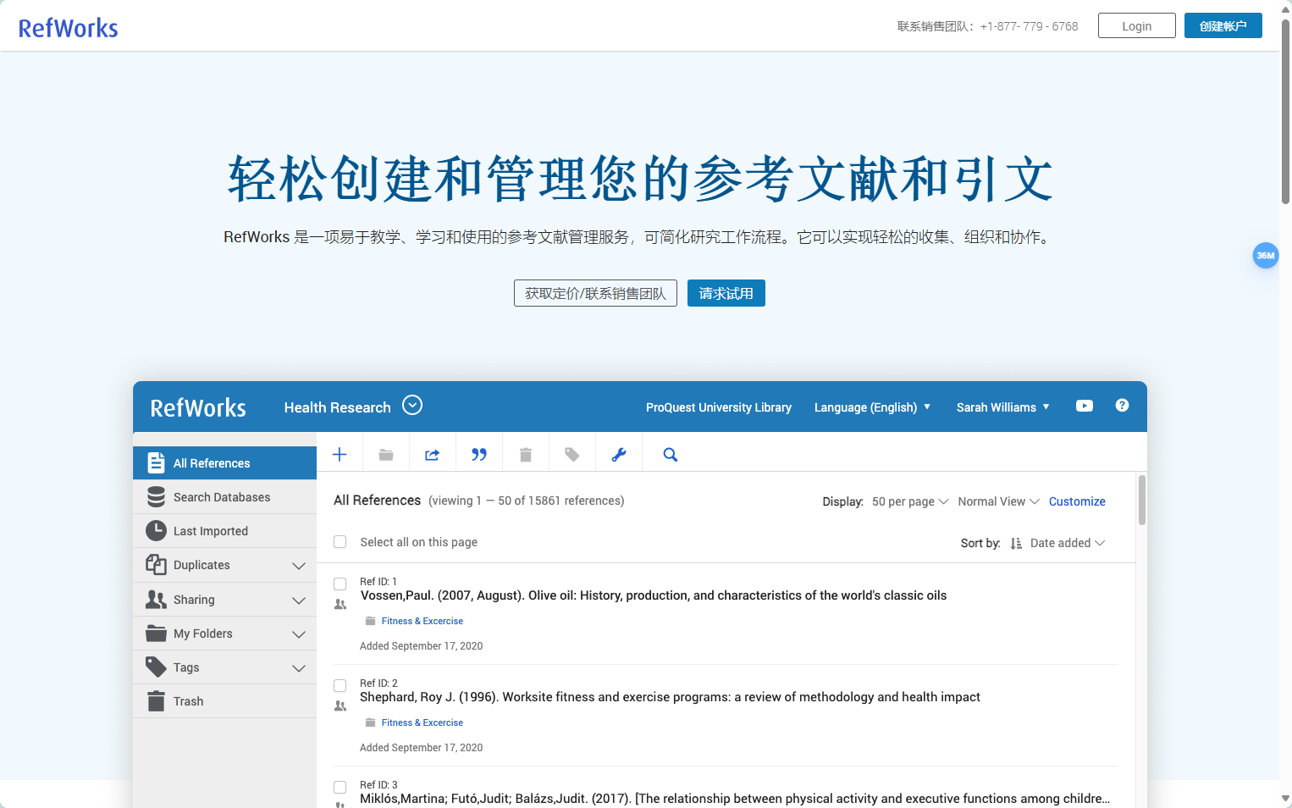Click the wrench Tools toolbar icon
The width and height of the screenshot is (1292, 808).
619,455
